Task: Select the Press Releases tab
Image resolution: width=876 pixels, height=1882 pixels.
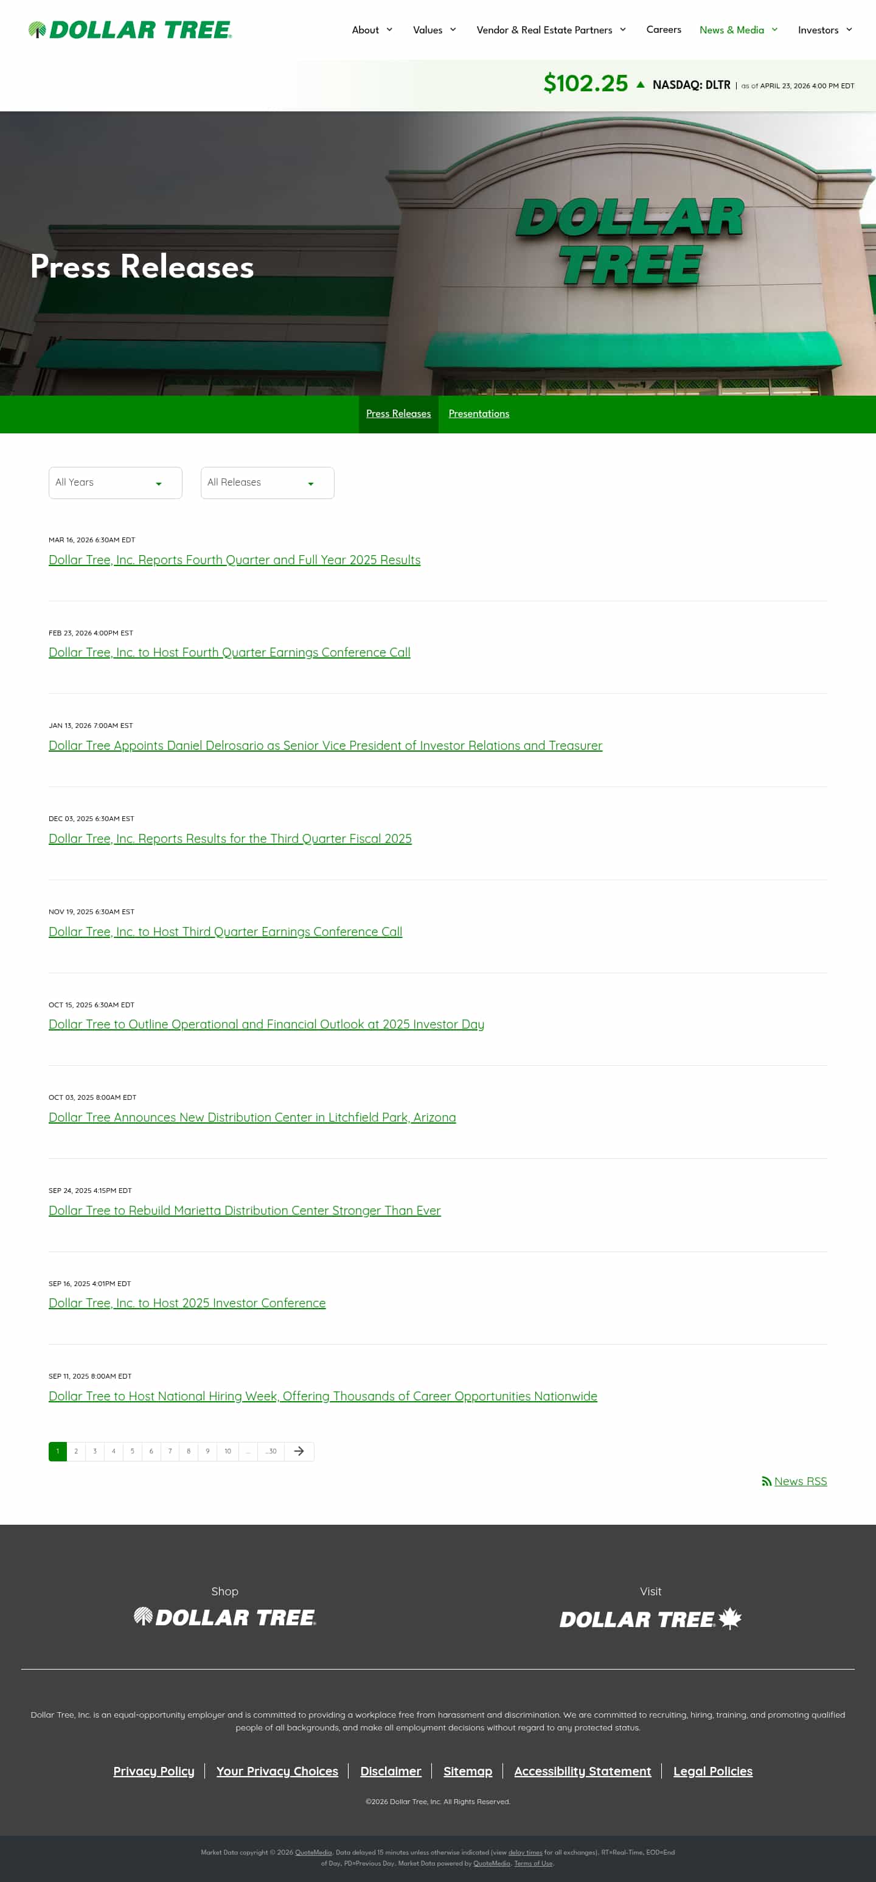Action: click(398, 413)
